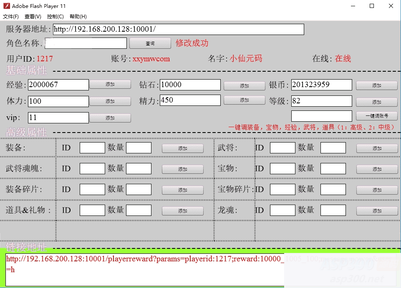
Task: Click the 一键调账号 button
Action: [x=376, y=116]
